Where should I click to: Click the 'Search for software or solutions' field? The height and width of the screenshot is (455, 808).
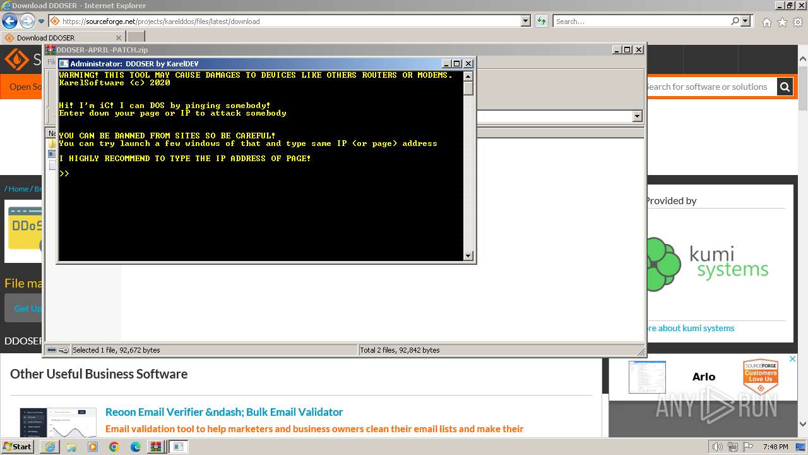pos(710,87)
